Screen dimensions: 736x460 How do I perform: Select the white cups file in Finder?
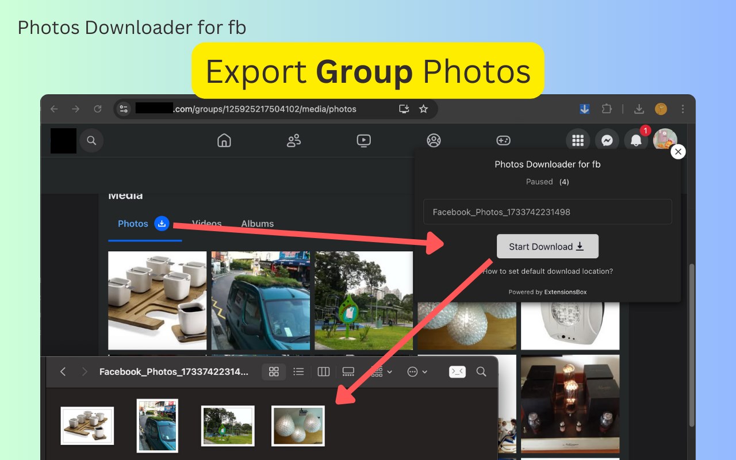(x=87, y=425)
